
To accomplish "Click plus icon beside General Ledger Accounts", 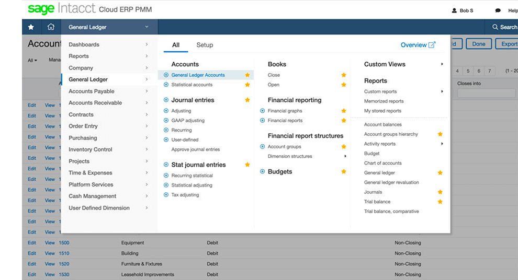I will (166, 75).
